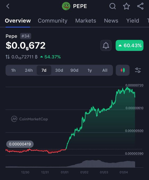This screenshot has height=180, width=149.
Task: Open the Yield tab
Action: click(x=133, y=21)
